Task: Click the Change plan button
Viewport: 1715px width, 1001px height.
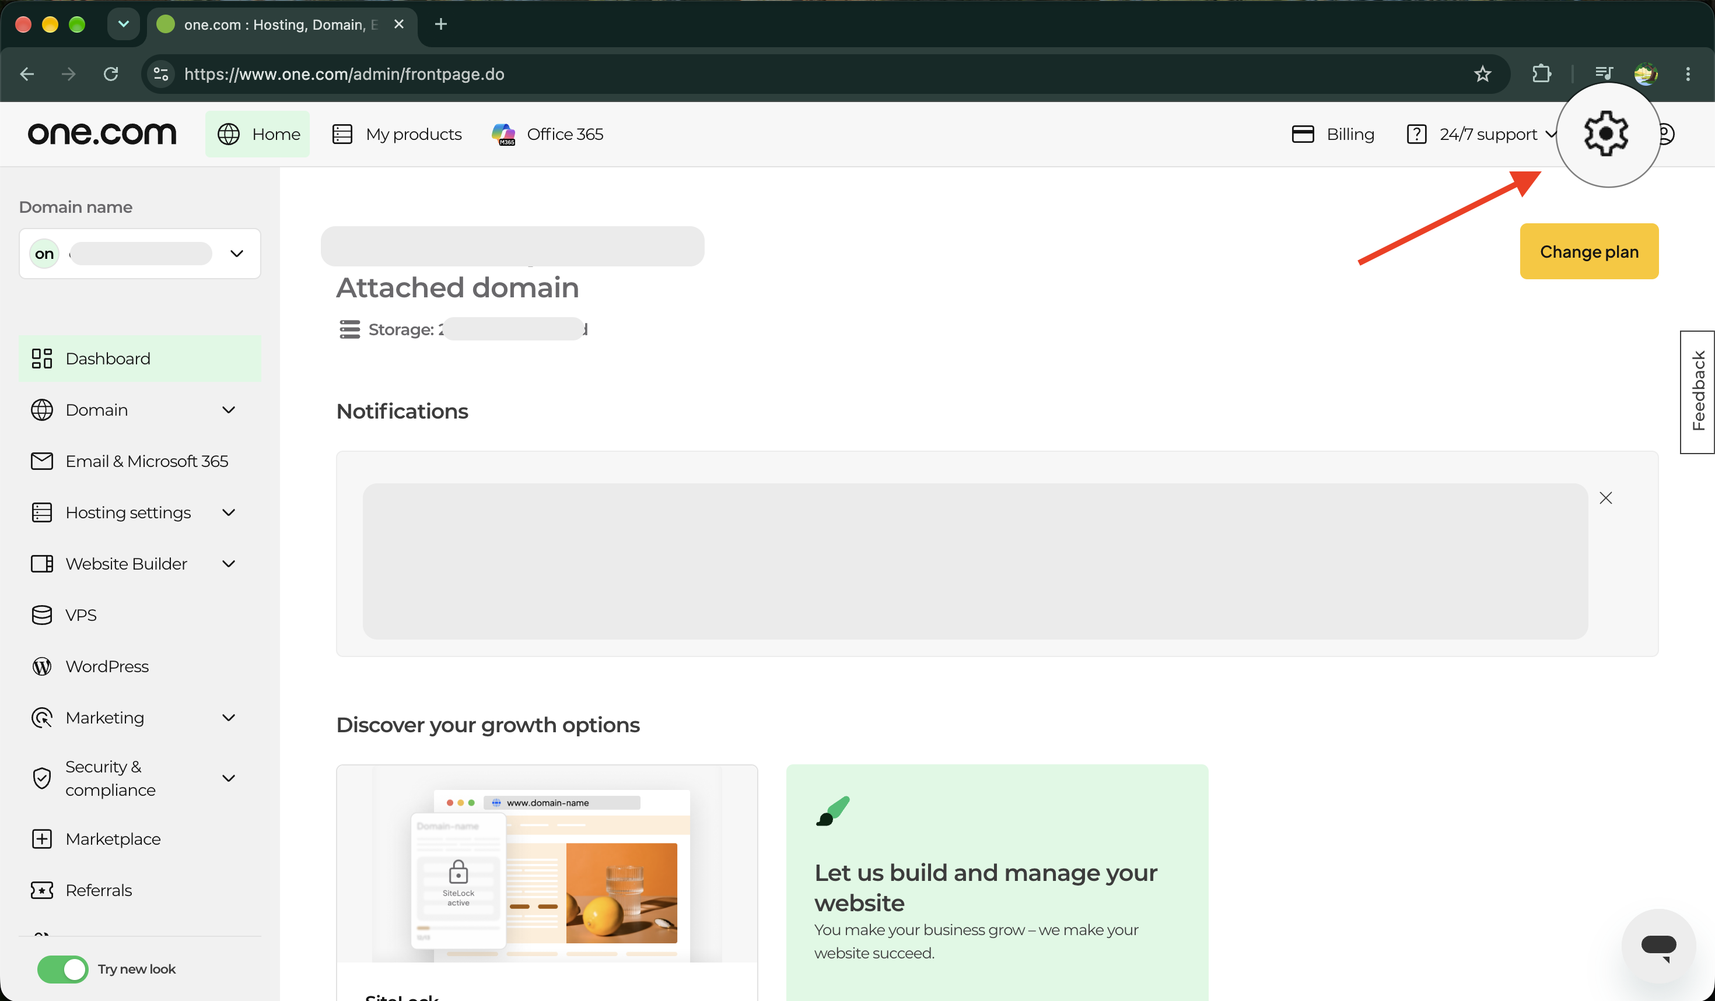Action: coord(1588,252)
